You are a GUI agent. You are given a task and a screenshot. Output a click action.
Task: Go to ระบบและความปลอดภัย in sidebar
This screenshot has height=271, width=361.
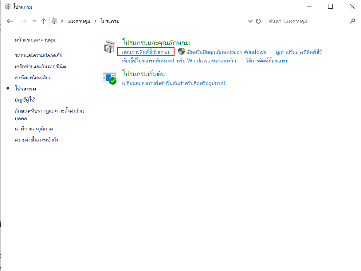(x=38, y=56)
